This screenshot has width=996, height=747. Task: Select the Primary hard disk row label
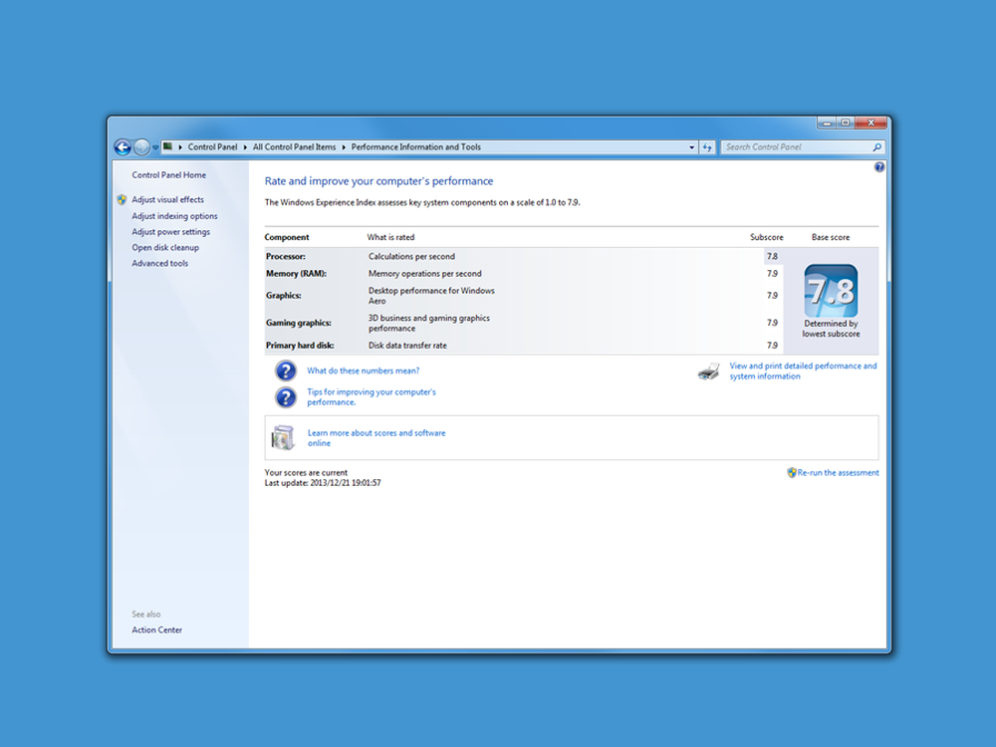300,346
